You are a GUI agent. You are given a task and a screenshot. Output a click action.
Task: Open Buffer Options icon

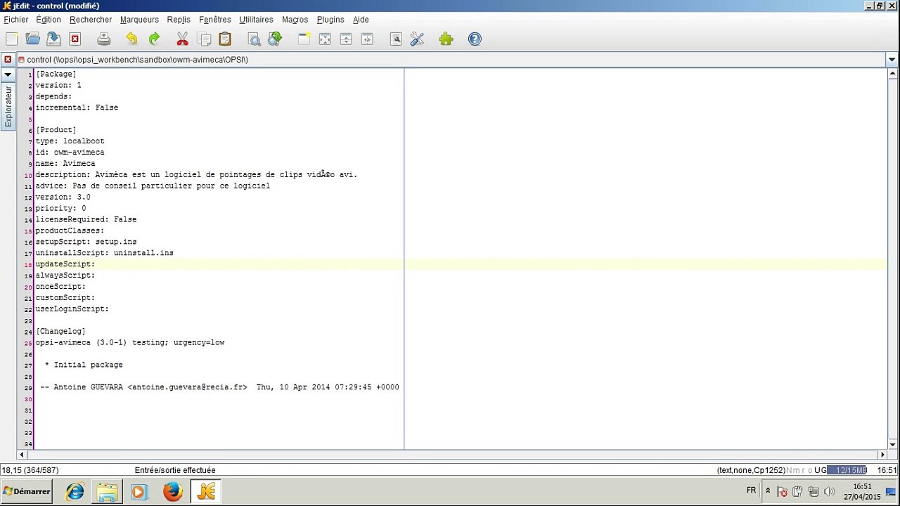pyautogui.click(x=396, y=39)
